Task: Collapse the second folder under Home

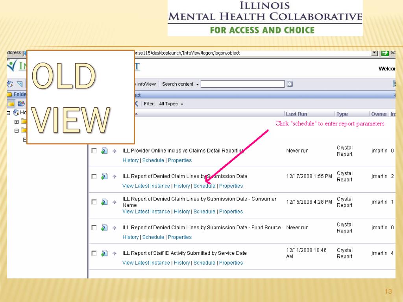Action: coord(17,131)
